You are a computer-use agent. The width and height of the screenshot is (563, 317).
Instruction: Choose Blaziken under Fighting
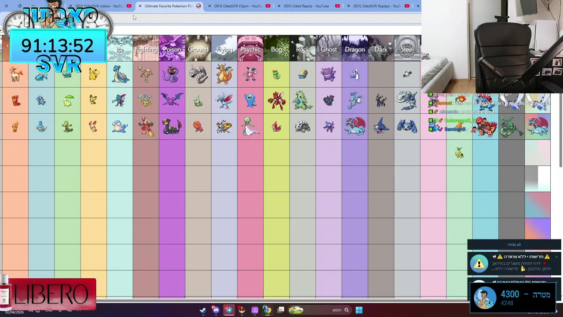146,126
